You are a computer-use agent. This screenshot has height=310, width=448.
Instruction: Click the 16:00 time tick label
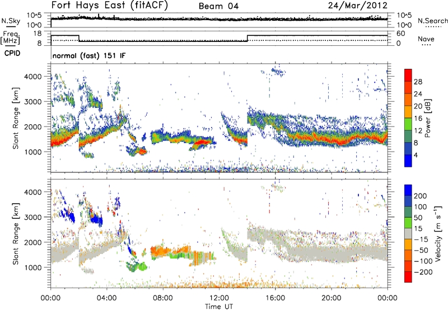click(275, 298)
